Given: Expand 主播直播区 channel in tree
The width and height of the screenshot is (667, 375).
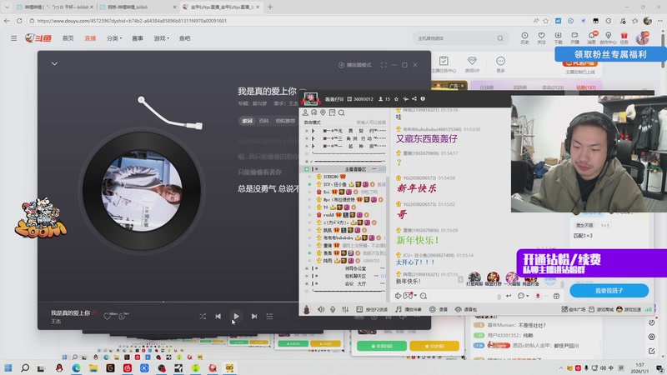Looking at the screenshot, I should tap(307, 169).
